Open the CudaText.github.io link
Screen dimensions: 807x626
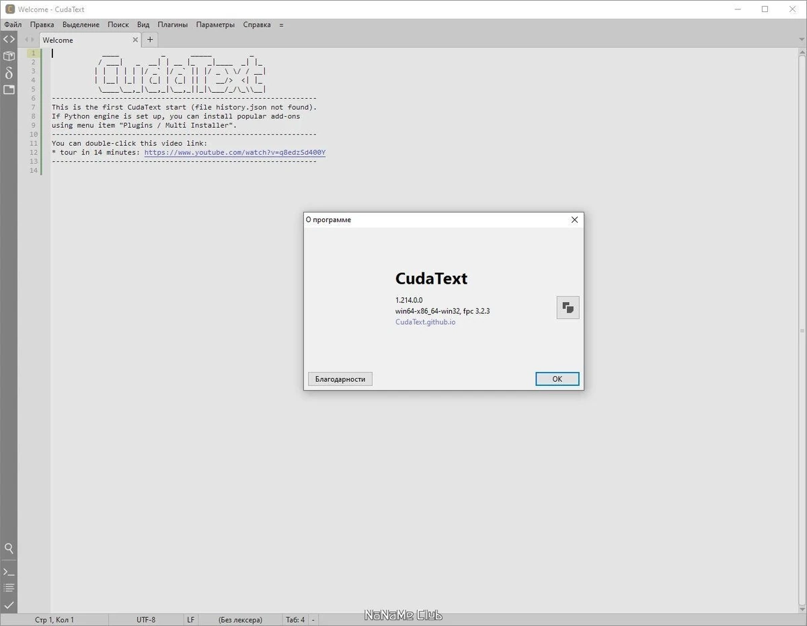coord(425,322)
